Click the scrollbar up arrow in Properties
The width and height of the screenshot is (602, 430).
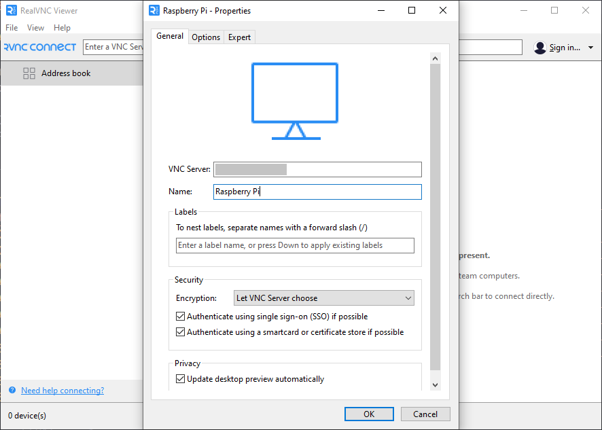(435, 58)
